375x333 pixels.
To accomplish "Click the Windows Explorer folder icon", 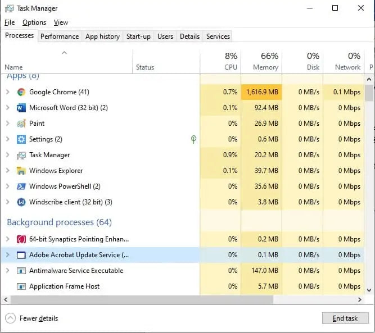I will point(21,171).
